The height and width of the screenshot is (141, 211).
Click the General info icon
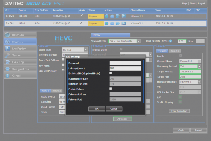click(x=7, y=76)
